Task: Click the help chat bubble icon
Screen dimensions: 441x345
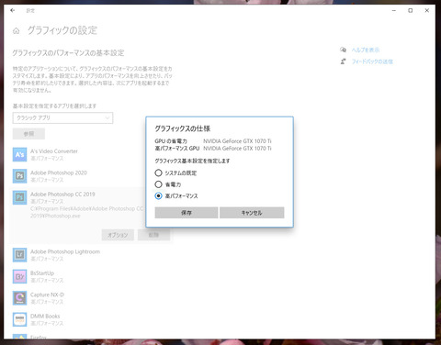Action: tap(343, 50)
